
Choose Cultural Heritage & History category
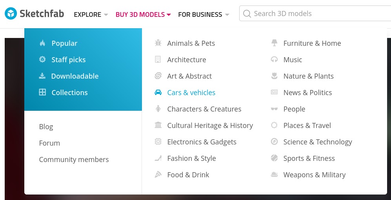click(x=210, y=125)
